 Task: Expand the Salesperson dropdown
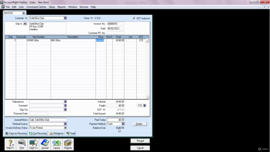tap(65, 102)
